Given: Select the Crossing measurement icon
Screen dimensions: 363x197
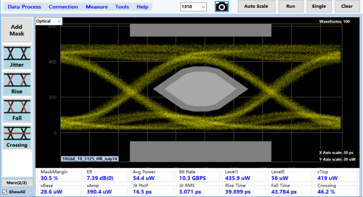Looking at the screenshot, I should (x=17, y=137).
